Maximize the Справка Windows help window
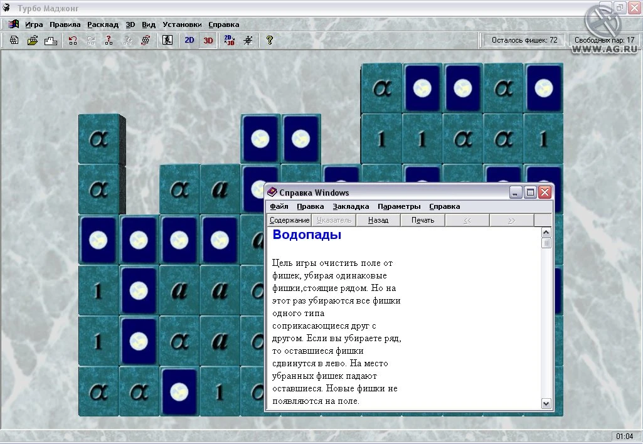The width and height of the screenshot is (643, 444). (530, 193)
